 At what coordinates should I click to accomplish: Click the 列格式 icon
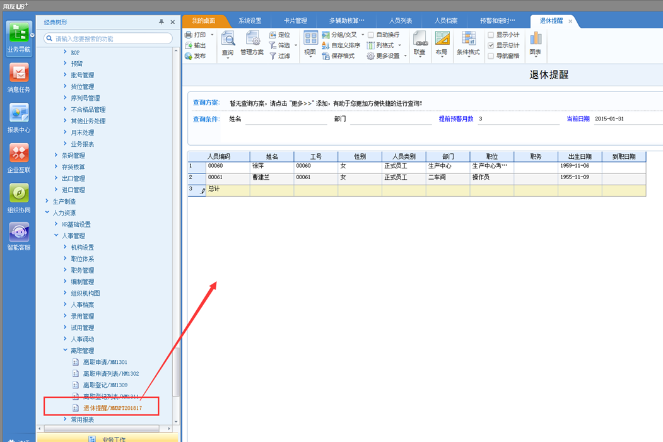(x=370, y=45)
